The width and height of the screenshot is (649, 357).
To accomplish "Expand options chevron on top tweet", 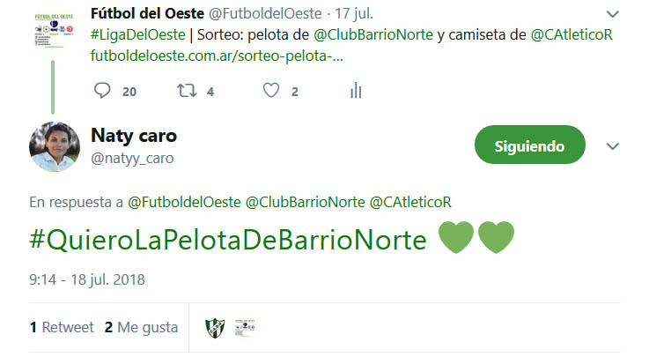I will pyautogui.click(x=613, y=14).
